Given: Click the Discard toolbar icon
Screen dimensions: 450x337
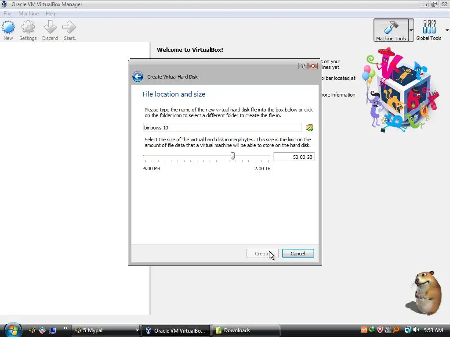Looking at the screenshot, I should point(50,30).
